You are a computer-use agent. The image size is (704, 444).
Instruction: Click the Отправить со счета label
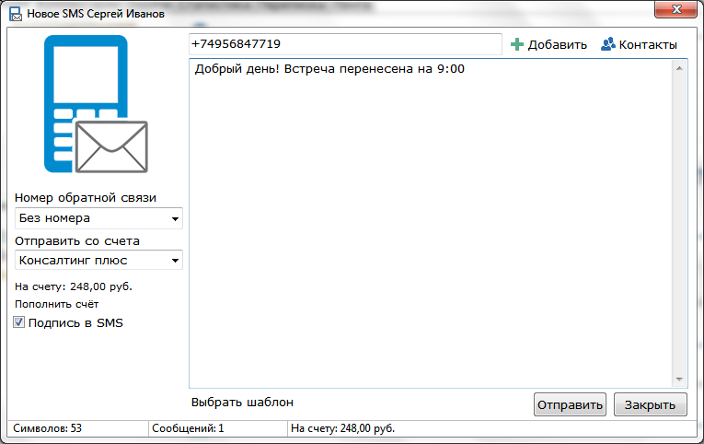77,241
